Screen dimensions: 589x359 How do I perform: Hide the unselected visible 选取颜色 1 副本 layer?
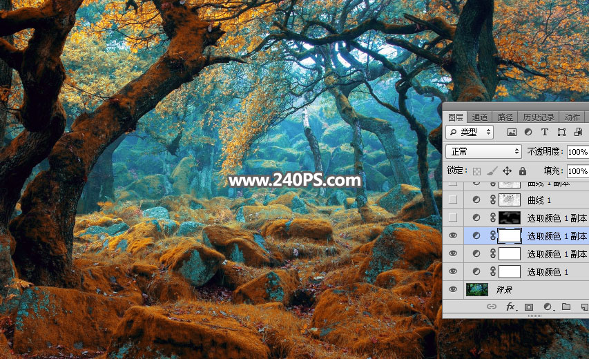[453, 253]
